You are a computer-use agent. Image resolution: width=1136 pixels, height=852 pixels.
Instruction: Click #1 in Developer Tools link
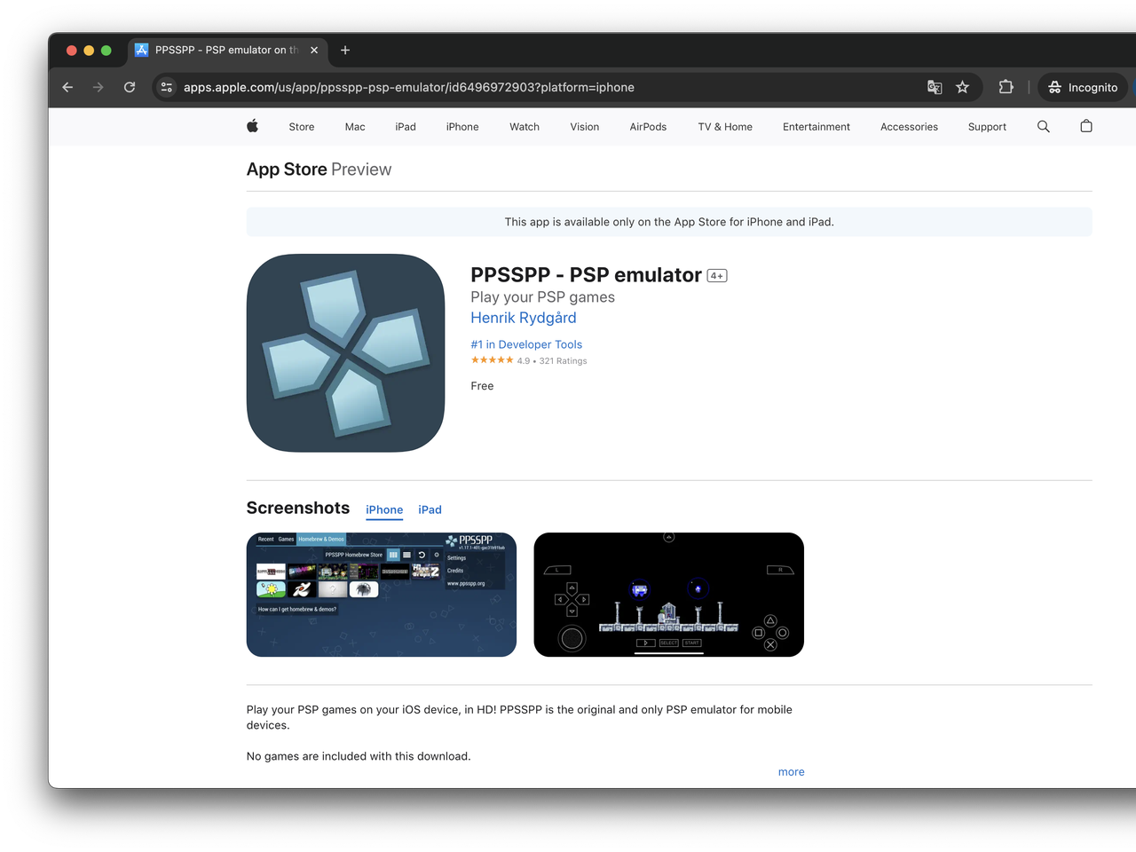526,344
